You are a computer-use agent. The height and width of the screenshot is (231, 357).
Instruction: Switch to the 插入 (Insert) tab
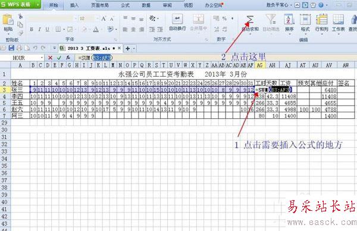[74, 5]
